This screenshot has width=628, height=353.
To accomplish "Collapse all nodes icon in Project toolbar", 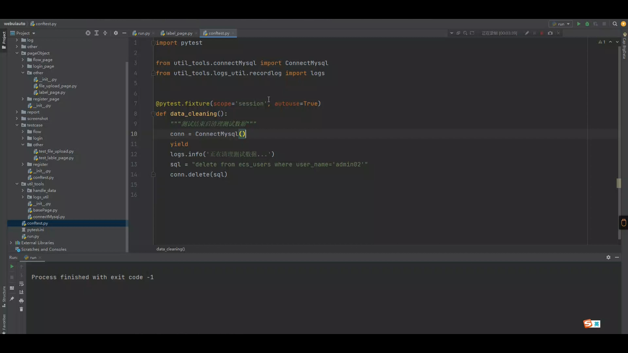I will click(105, 33).
